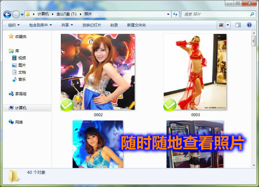Open 音乐 library in sidebar
This screenshot has height=187, width=259.
point(19,79)
